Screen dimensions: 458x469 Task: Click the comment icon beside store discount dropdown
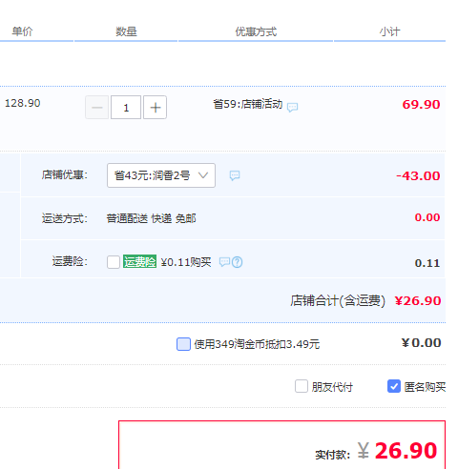[235, 175]
